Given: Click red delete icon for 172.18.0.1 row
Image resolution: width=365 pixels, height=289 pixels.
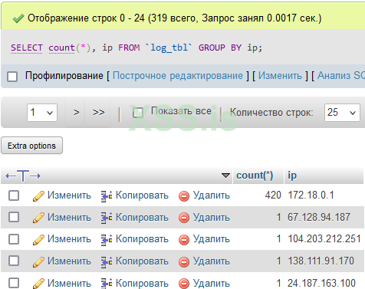Looking at the screenshot, I should pyautogui.click(x=184, y=196).
